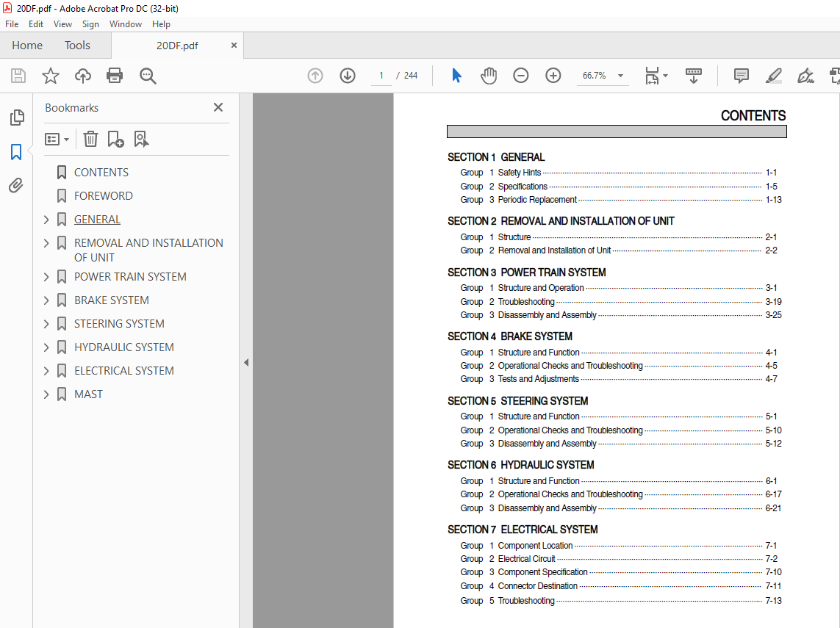Click the Sign document pen icon
Viewport: 840px width, 628px height.
[805, 76]
